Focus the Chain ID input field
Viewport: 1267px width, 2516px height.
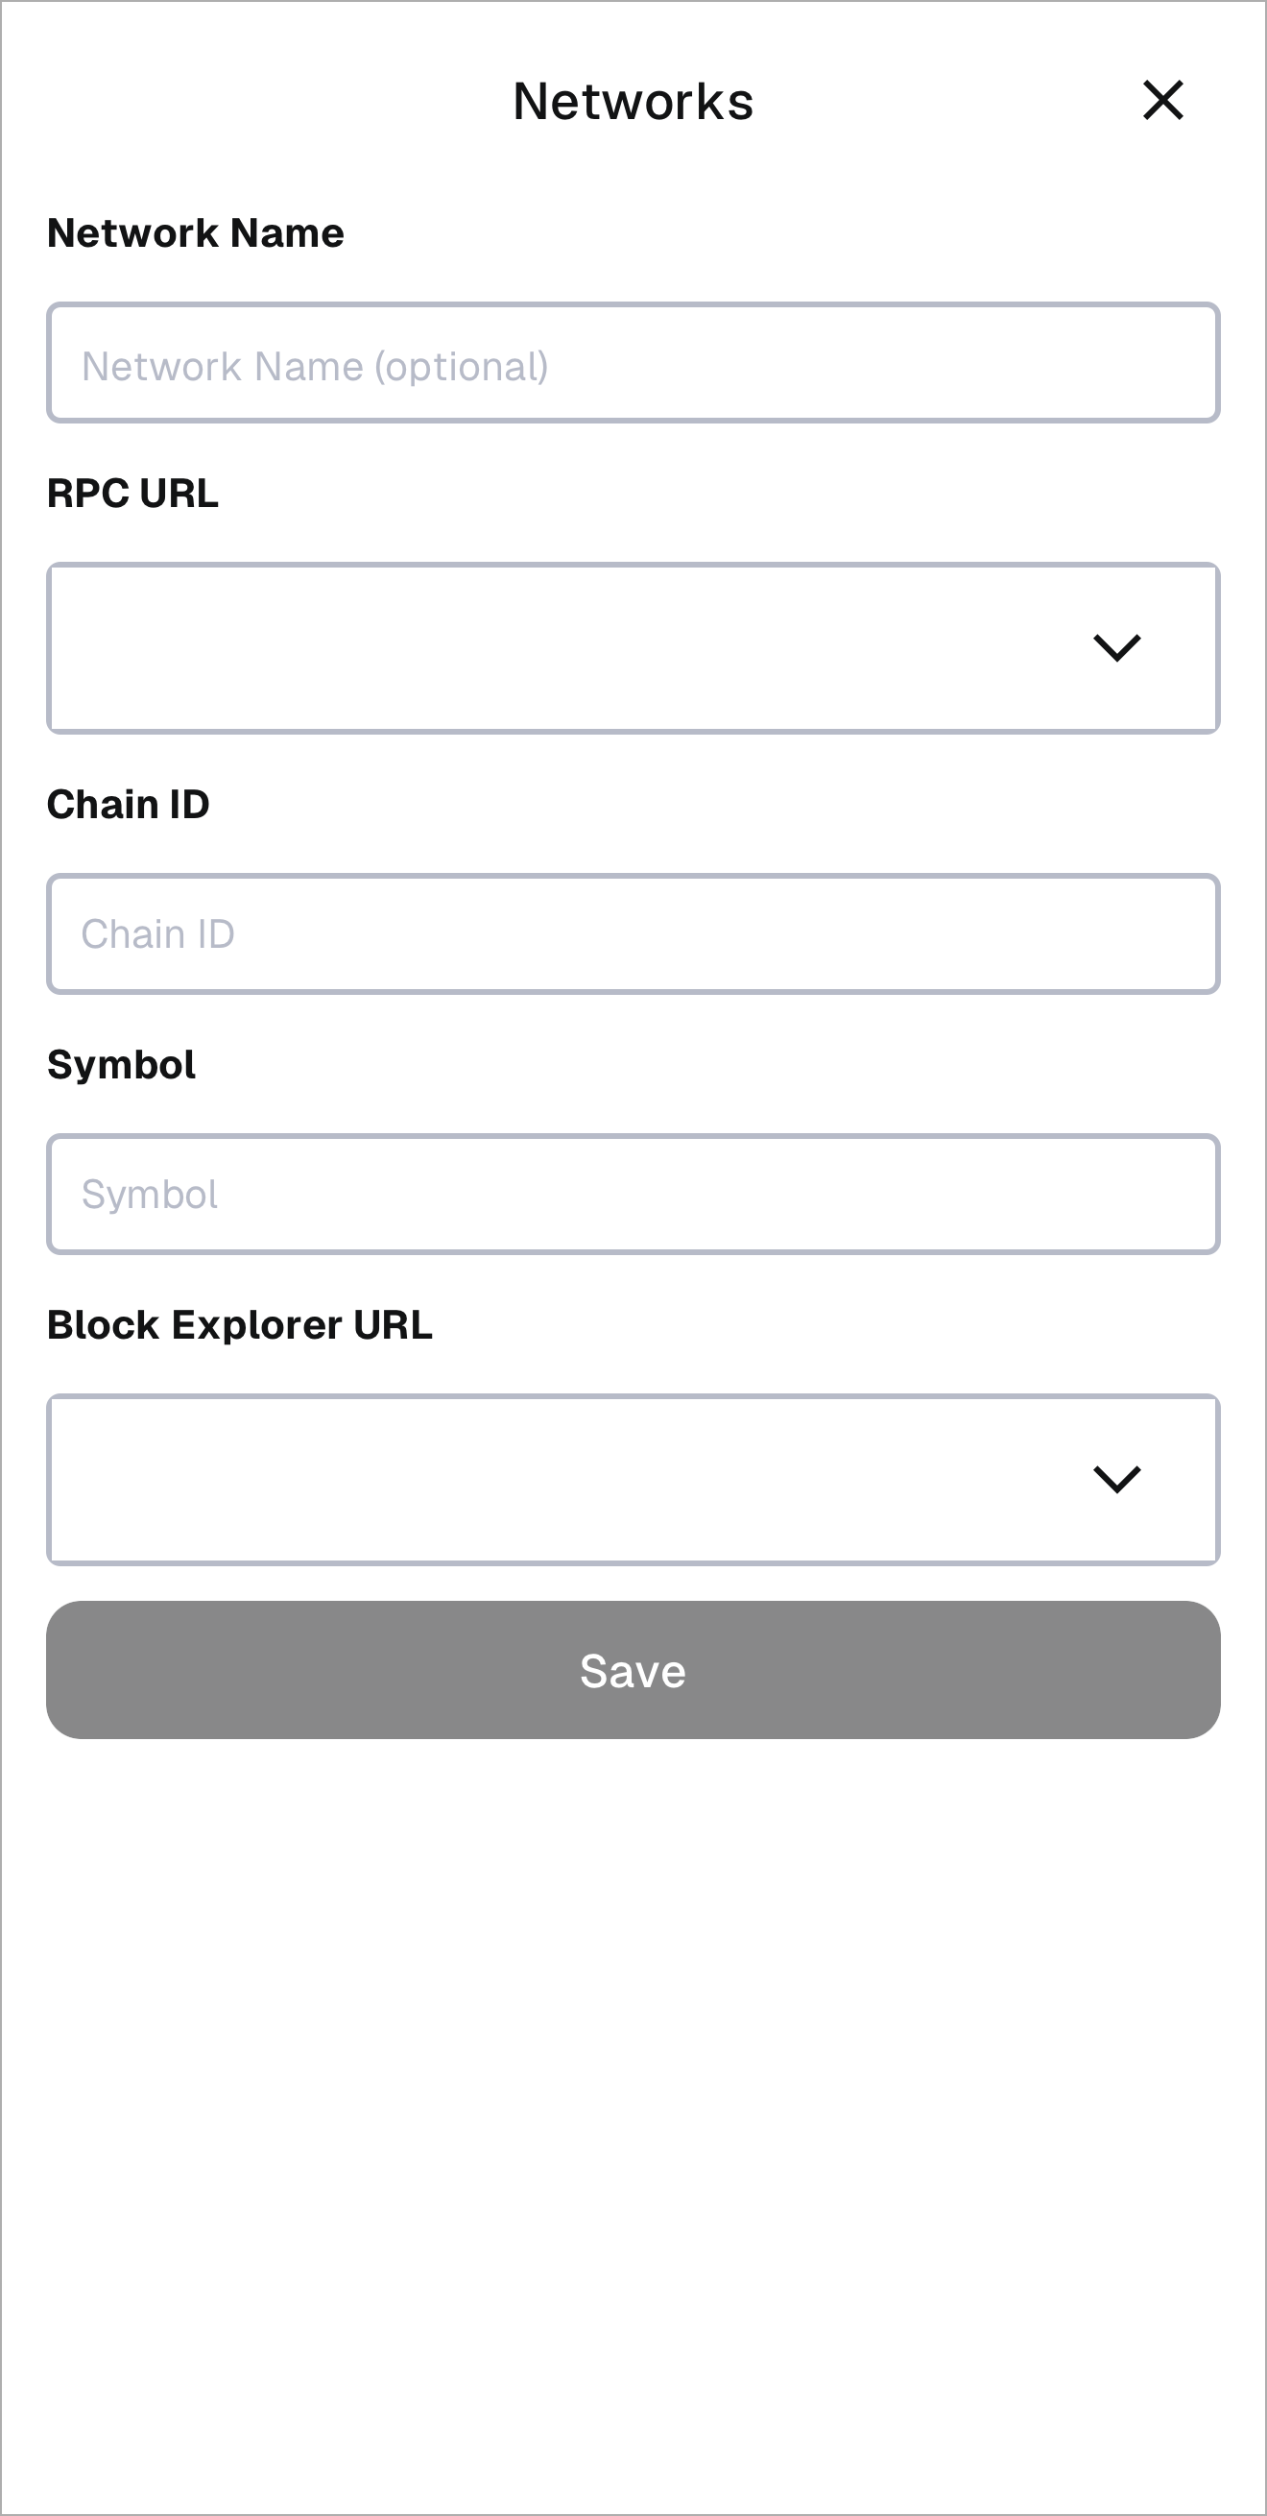tap(633, 932)
